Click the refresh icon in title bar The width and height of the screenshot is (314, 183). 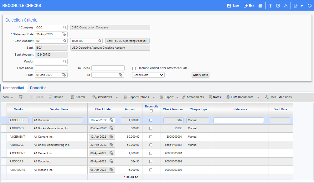309,6
